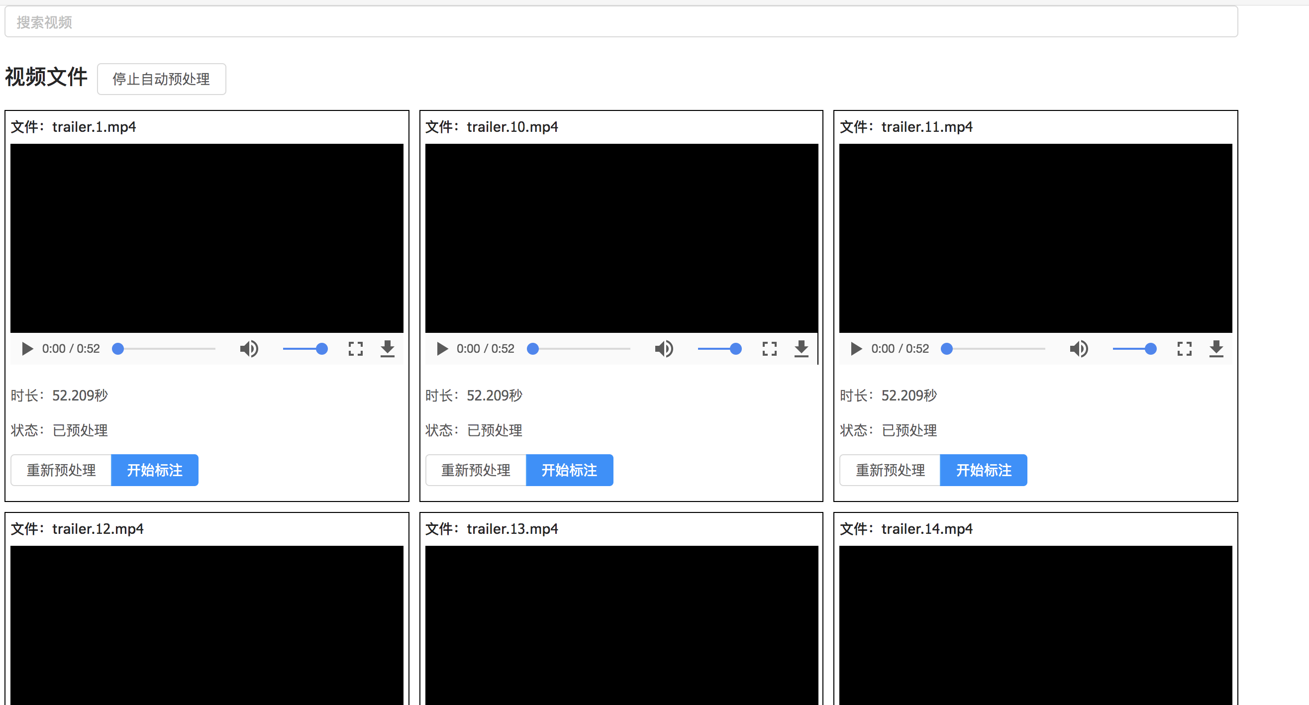Image resolution: width=1309 pixels, height=705 pixels.
Task: Play the trailer.11.mp4 video
Action: [x=856, y=349]
